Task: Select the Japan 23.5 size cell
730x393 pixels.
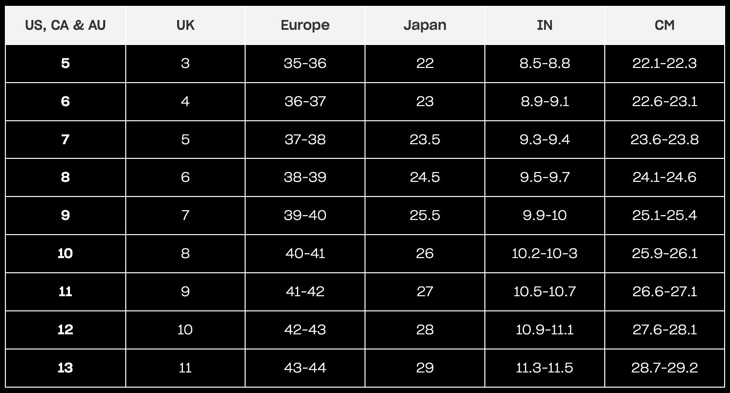Action: point(425,140)
